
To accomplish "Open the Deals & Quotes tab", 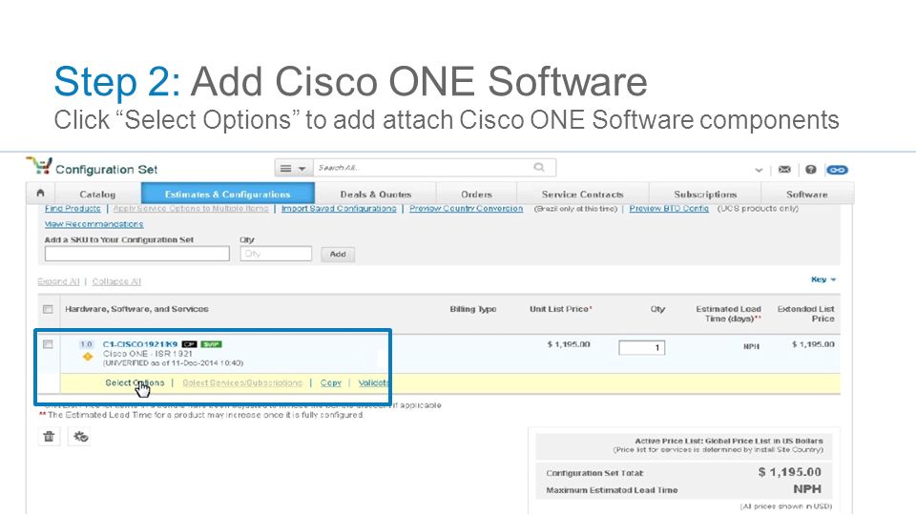I will click(376, 195).
